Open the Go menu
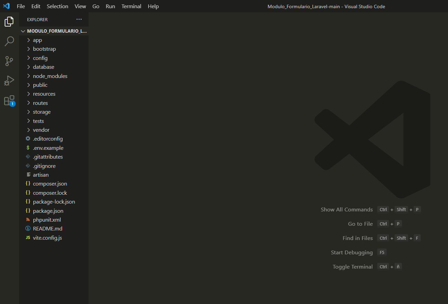Screen dimensions: 448x304 click(96, 6)
